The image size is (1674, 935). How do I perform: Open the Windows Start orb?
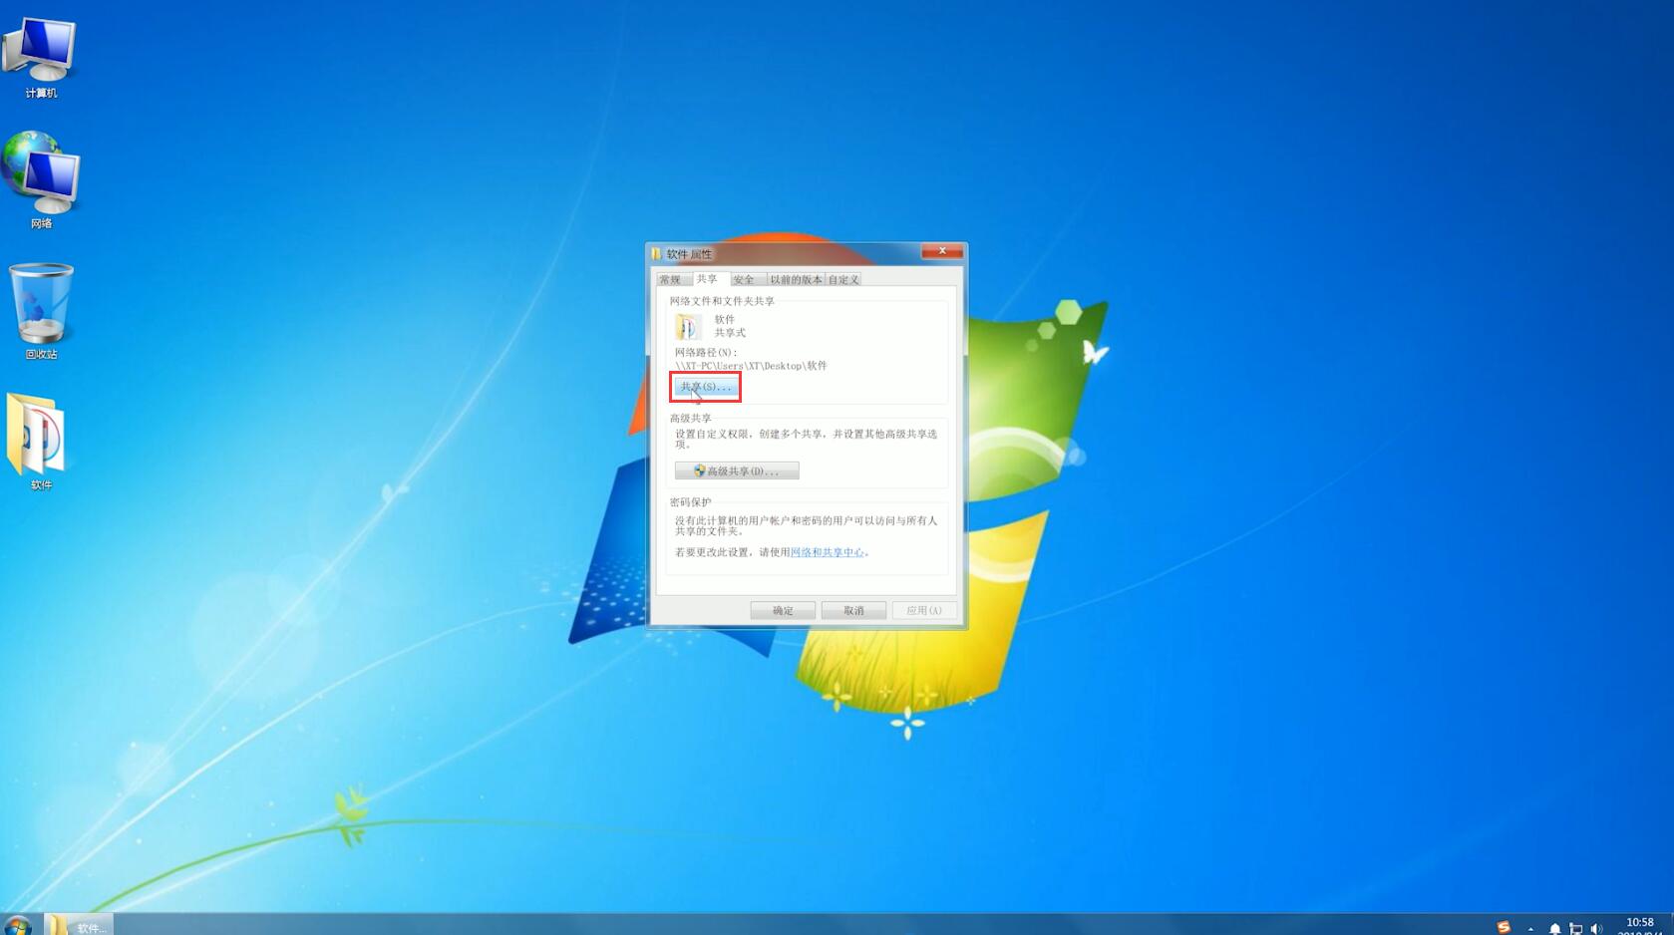17,925
